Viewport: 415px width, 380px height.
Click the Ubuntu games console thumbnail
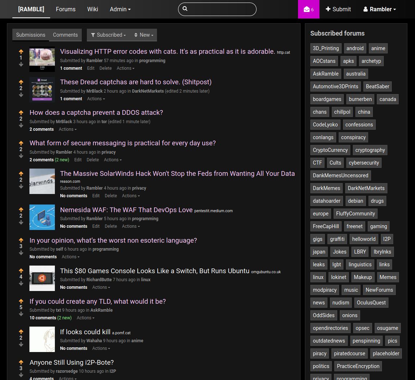(42, 278)
